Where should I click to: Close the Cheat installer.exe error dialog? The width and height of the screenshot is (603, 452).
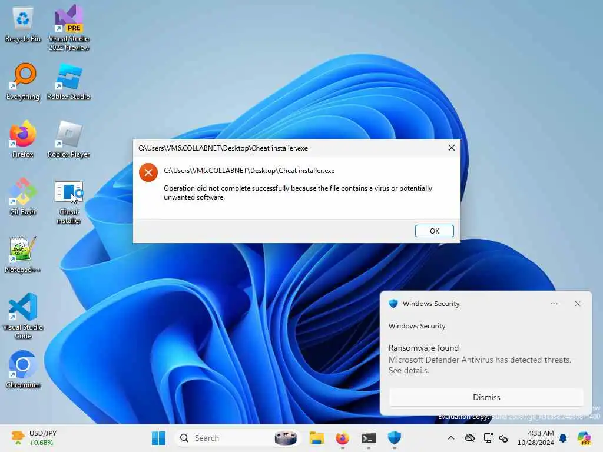pyautogui.click(x=452, y=148)
